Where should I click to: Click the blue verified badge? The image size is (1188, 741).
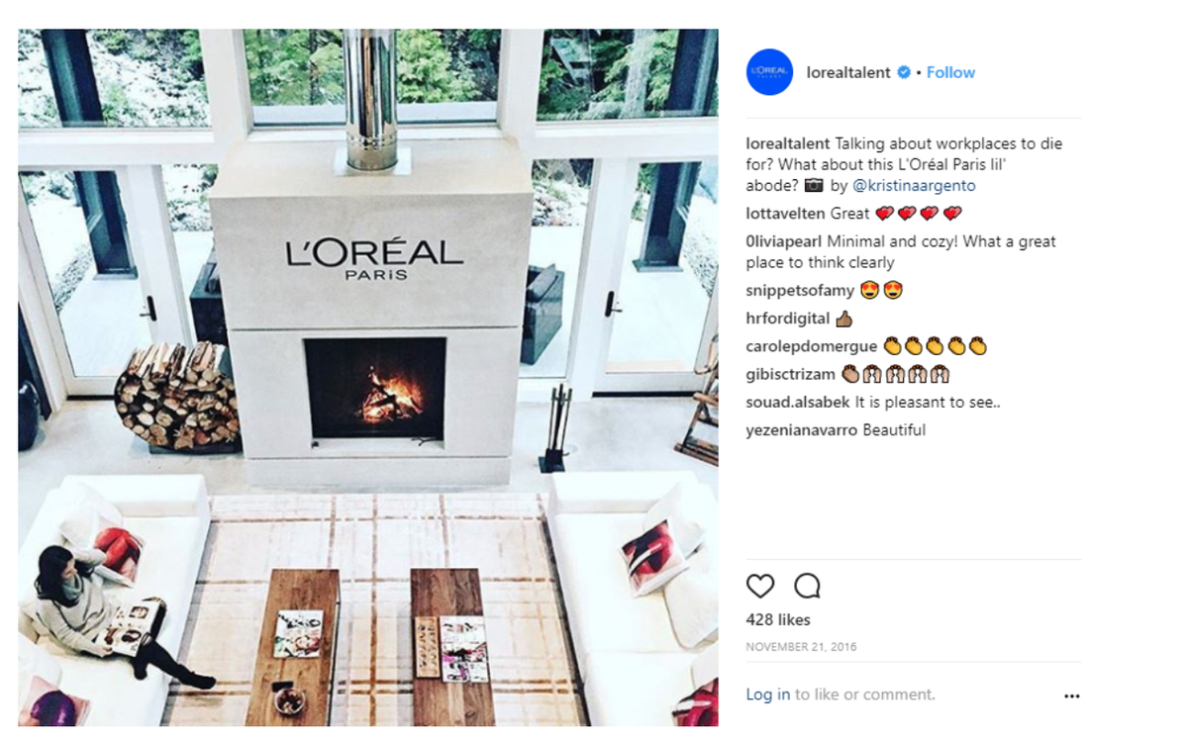904,72
